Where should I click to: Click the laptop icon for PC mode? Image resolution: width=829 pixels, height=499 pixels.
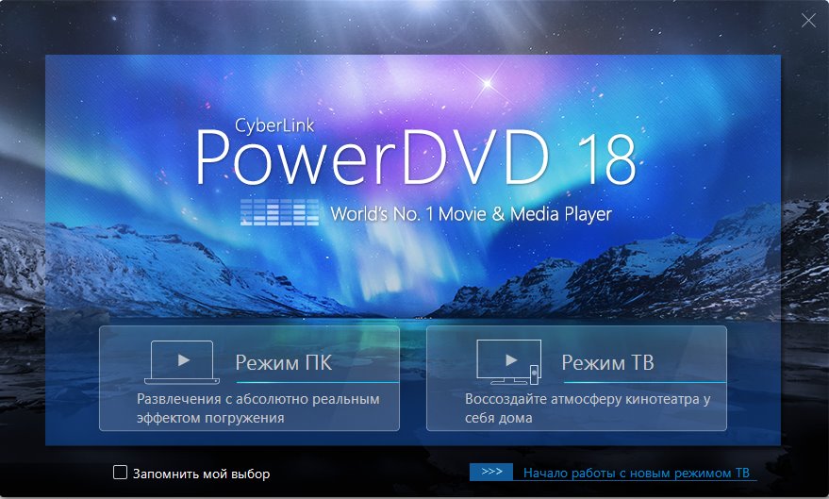pos(183,362)
